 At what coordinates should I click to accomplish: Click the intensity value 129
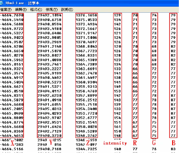117,15
